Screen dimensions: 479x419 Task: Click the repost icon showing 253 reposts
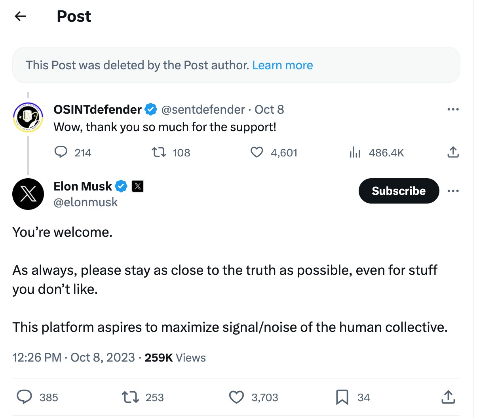click(x=131, y=397)
